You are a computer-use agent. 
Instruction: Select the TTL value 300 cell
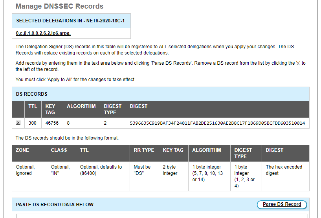pos(33,123)
